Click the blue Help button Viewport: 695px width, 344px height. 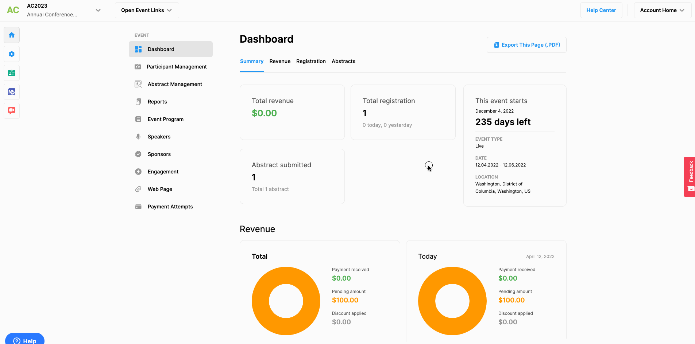pyautogui.click(x=25, y=340)
